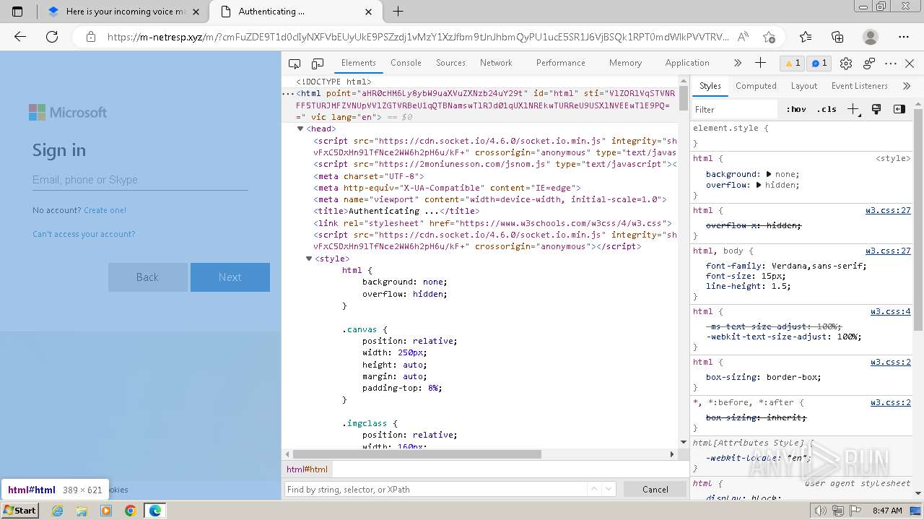
Task: Open the Performance tab
Action: [560, 63]
